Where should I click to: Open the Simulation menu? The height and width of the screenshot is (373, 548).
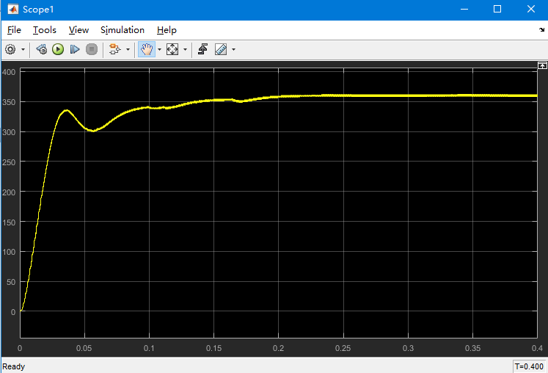click(x=123, y=30)
